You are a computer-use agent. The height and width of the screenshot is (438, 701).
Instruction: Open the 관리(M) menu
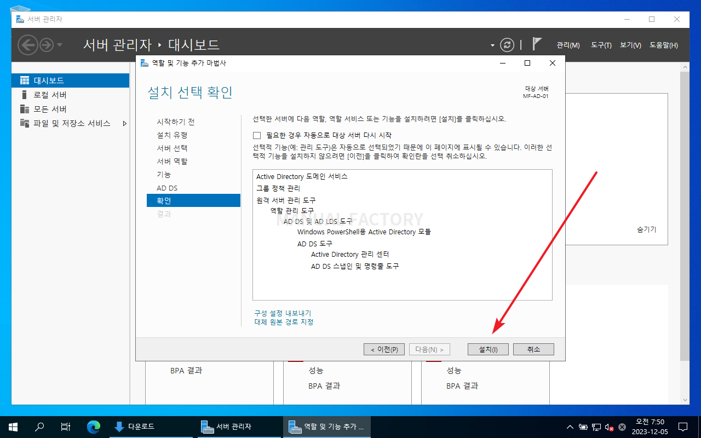click(568, 45)
